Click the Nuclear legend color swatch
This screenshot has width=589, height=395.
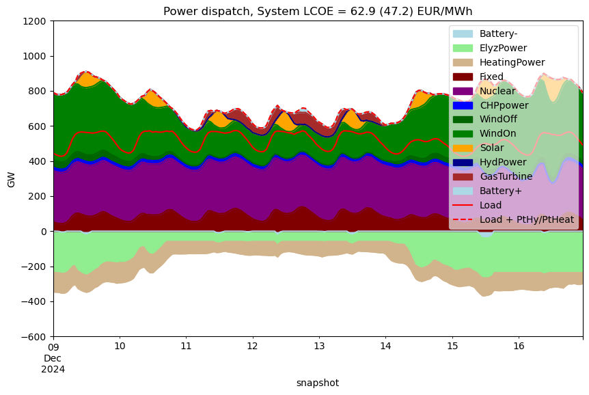pyautogui.click(x=463, y=91)
